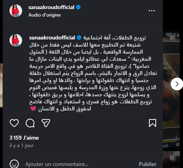183x168 pixels.
Task: Open caption author sanaakroudofficial username link
Action: click(52, 38)
